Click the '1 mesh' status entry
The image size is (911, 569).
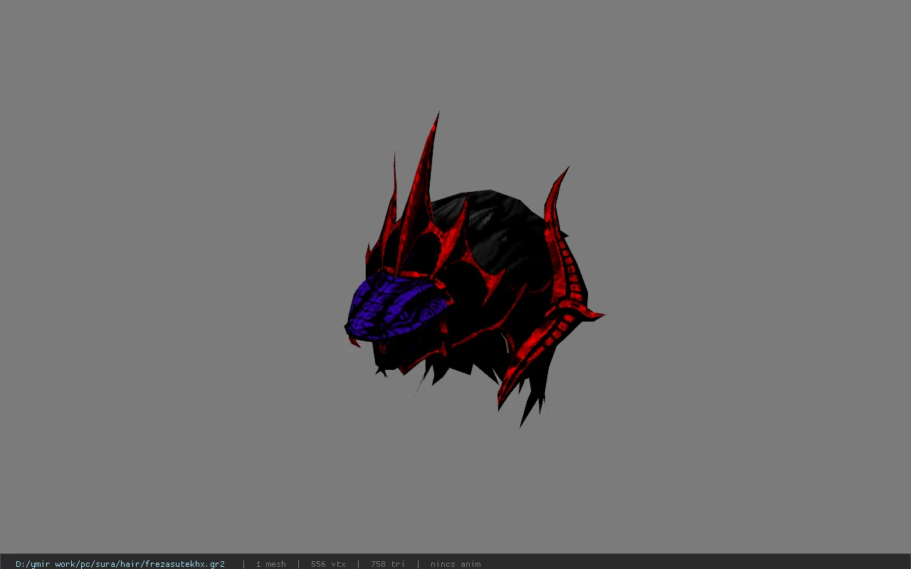click(271, 564)
